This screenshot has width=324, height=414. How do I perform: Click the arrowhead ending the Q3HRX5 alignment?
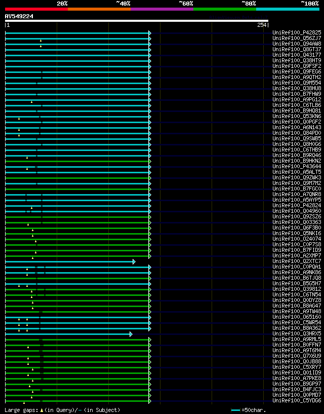pyautogui.click(x=131, y=334)
